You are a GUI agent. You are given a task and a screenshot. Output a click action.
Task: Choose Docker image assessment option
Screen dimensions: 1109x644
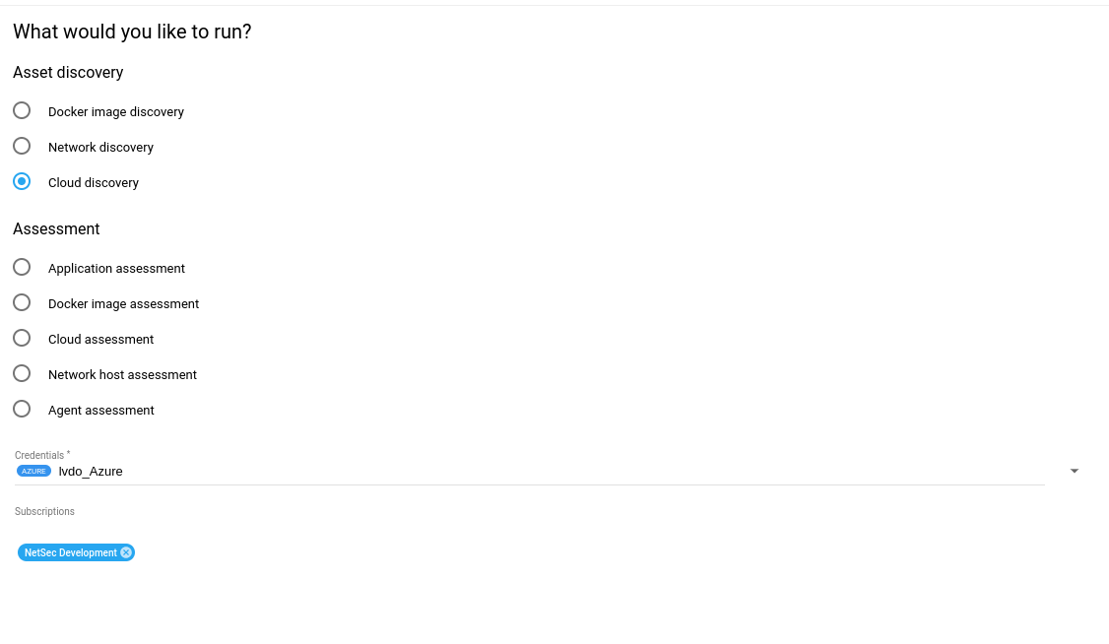pos(22,303)
